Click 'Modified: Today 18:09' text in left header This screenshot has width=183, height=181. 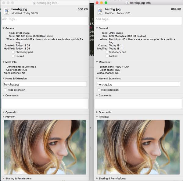coord(25,13)
